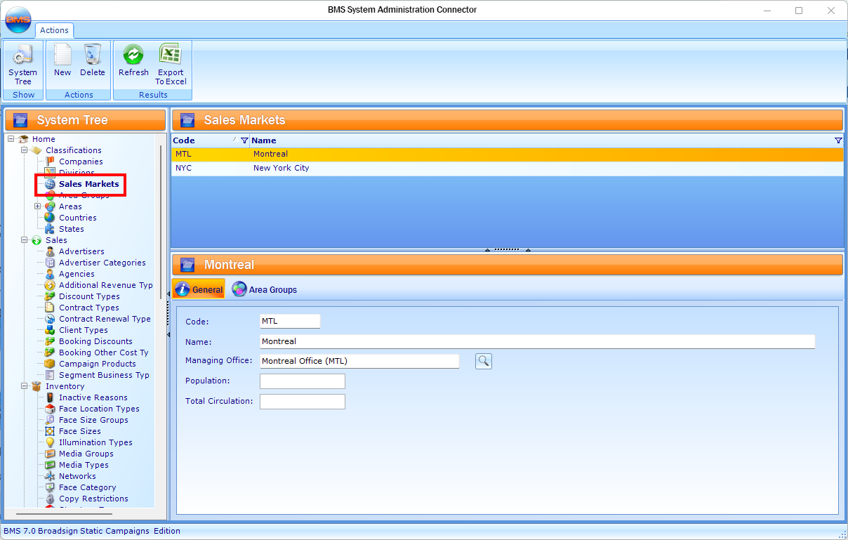The width and height of the screenshot is (848, 540).
Task: Select Discount Types tree item
Action: tap(89, 296)
